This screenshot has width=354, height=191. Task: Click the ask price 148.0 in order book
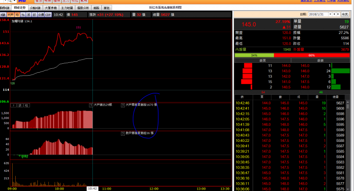pos(305,87)
